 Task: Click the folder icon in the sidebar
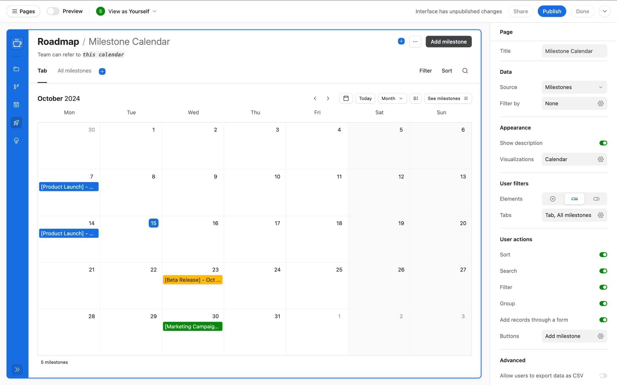click(x=16, y=69)
